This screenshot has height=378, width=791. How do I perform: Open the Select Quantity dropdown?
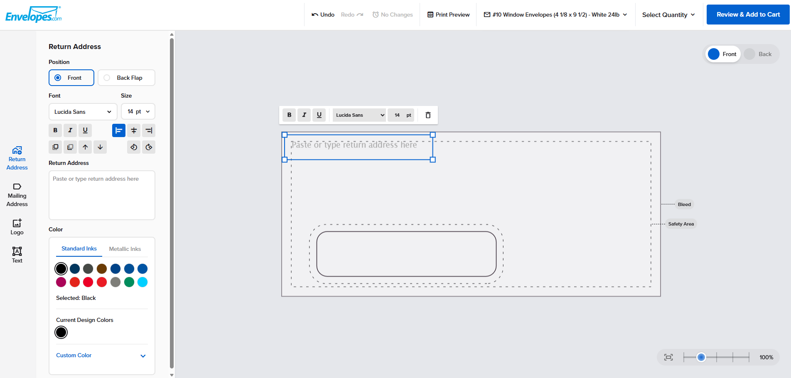[668, 15]
